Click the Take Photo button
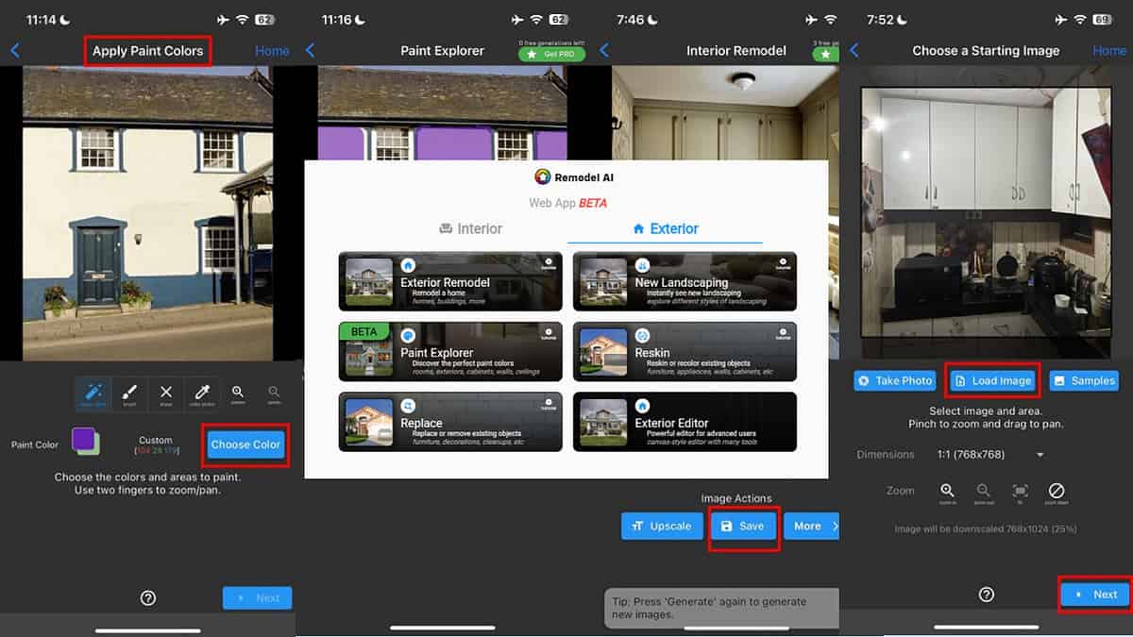The width and height of the screenshot is (1133, 637). coord(894,380)
